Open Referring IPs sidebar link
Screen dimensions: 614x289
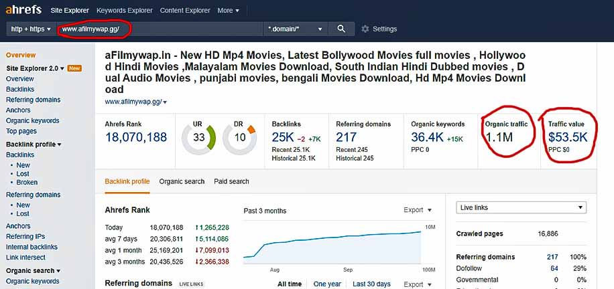coord(25,237)
